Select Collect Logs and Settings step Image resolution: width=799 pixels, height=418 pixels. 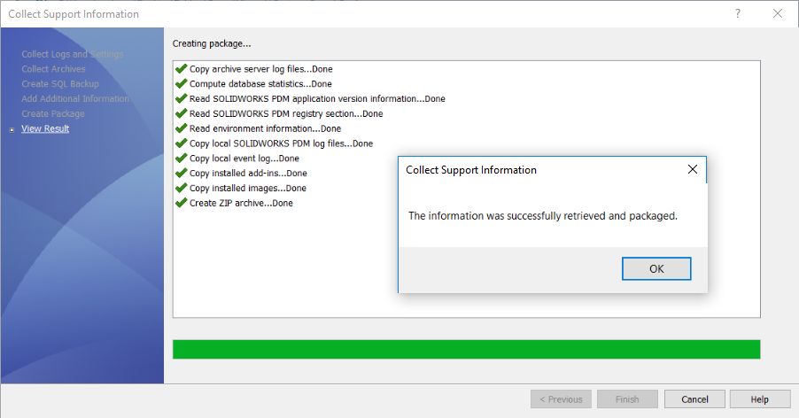[x=73, y=54]
